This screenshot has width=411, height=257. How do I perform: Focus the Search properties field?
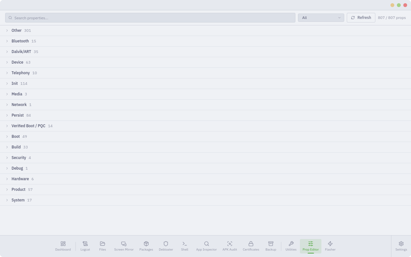pyautogui.click(x=150, y=18)
